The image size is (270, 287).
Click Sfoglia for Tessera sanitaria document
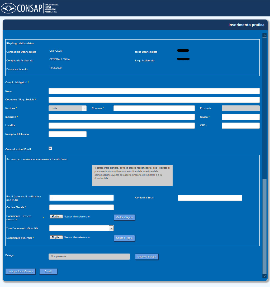(x=56, y=217)
